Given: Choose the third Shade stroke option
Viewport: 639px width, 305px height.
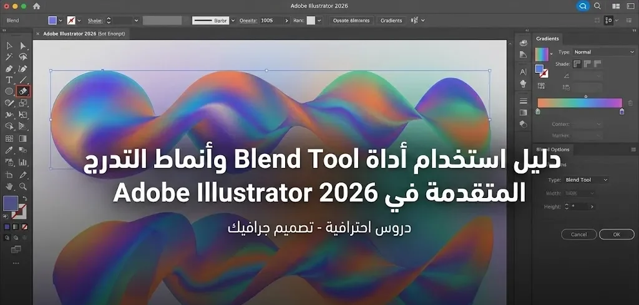Looking at the screenshot, I should click(x=597, y=63).
